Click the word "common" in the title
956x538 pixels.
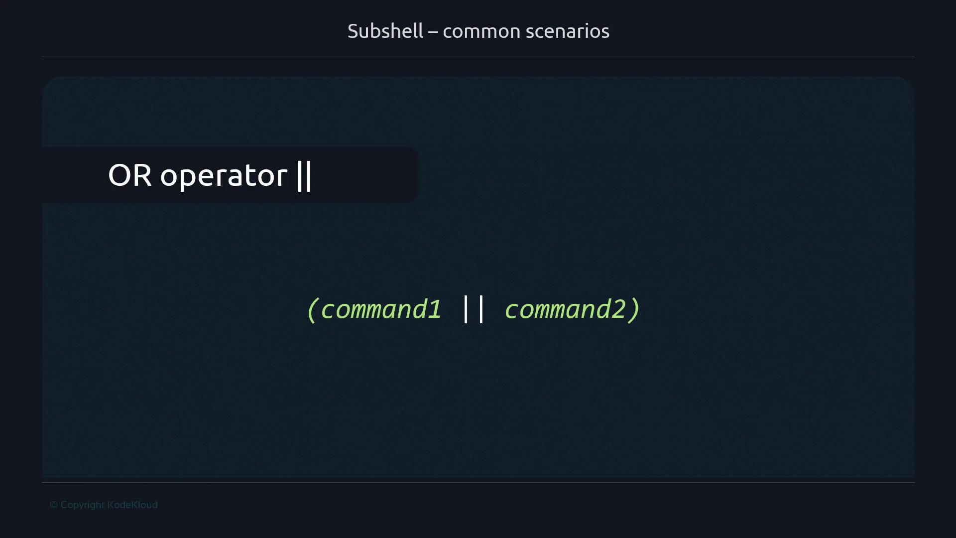point(481,32)
